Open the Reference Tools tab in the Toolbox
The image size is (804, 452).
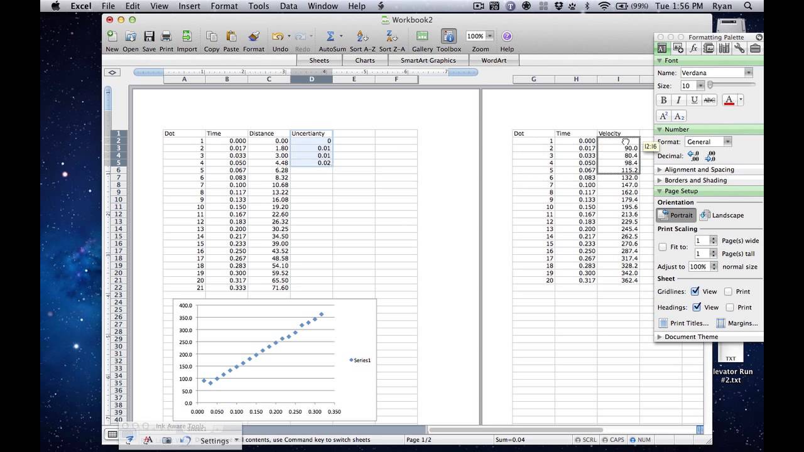pos(724,48)
